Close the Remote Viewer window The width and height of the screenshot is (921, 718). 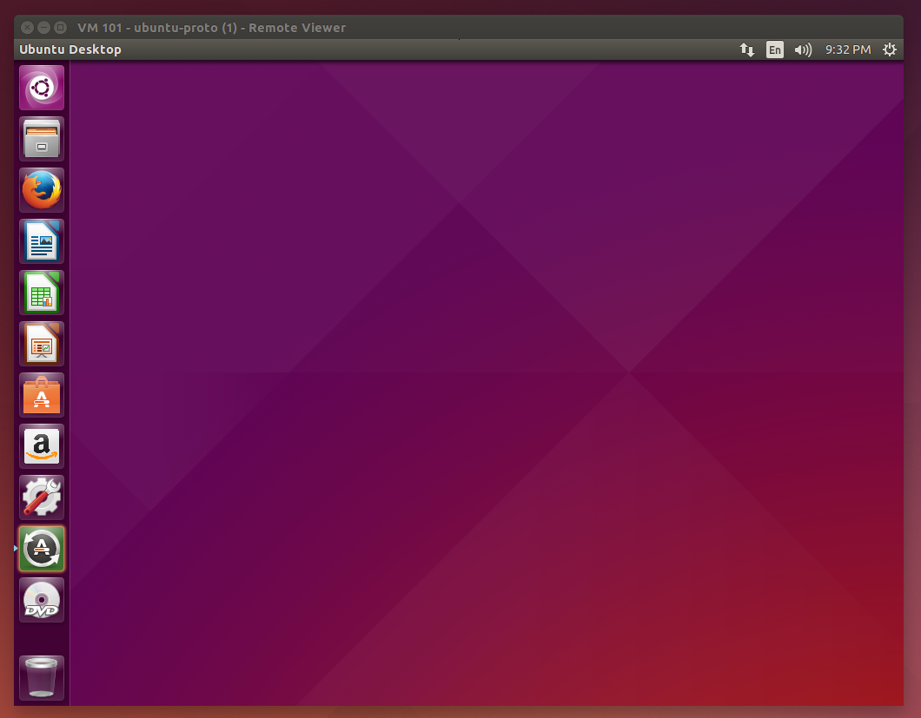[x=27, y=28]
